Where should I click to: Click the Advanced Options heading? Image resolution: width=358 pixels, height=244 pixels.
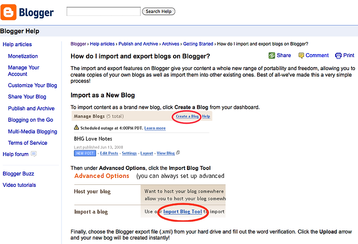[x=102, y=176]
